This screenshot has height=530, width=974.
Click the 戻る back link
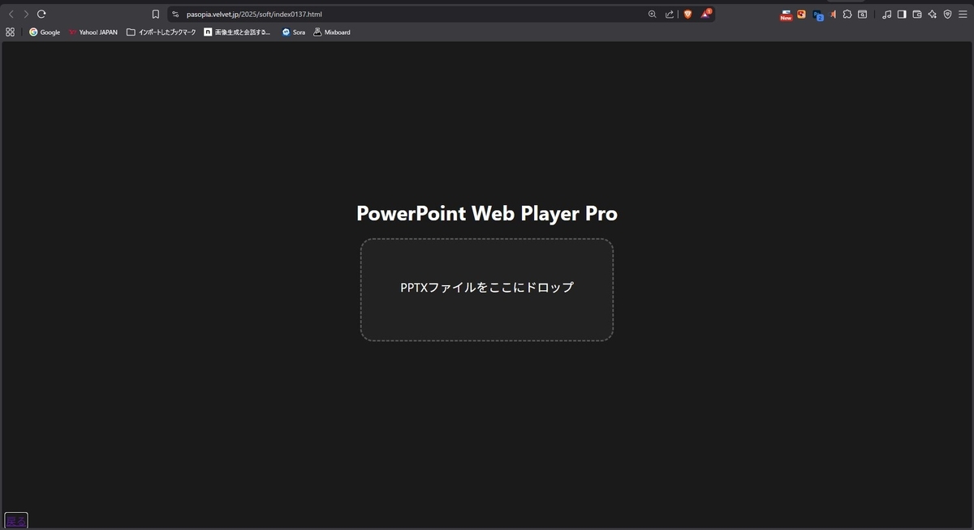(16, 520)
